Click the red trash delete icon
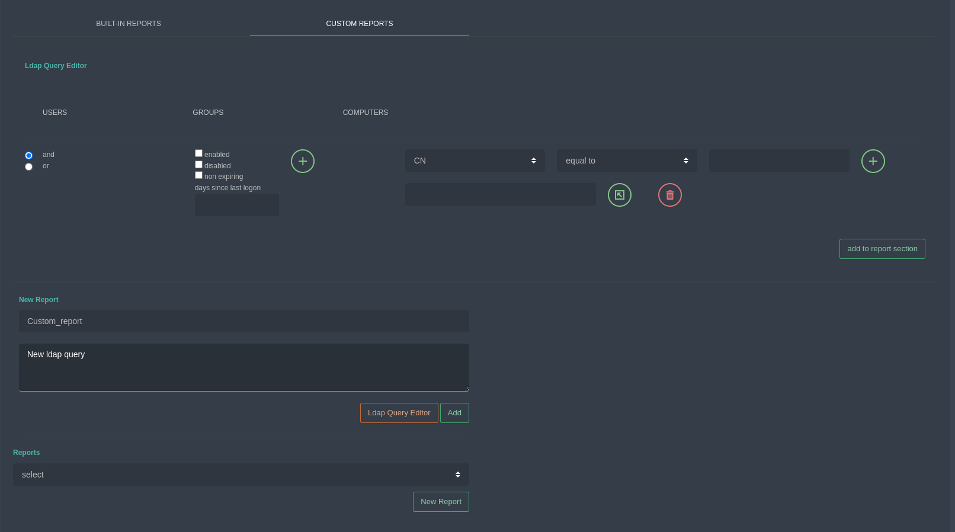This screenshot has width=955, height=532. pyautogui.click(x=670, y=195)
